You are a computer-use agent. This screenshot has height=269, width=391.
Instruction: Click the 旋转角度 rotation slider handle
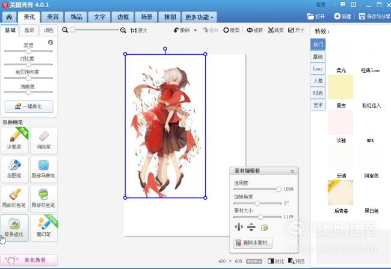pyautogui.click(x=257, y=203)
